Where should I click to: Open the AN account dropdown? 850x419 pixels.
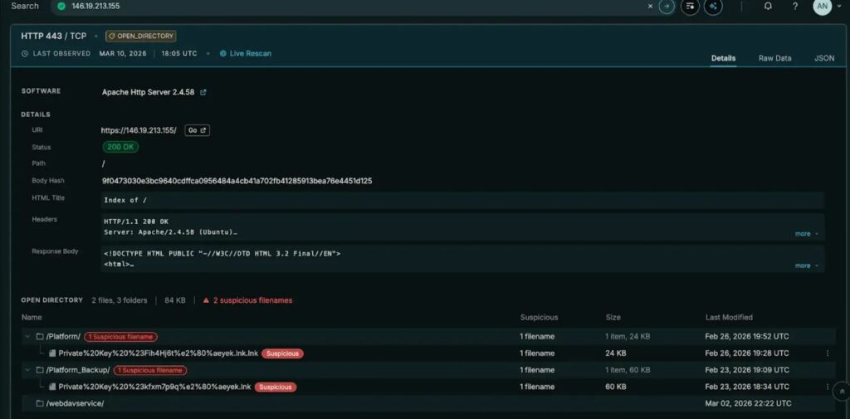822,7
